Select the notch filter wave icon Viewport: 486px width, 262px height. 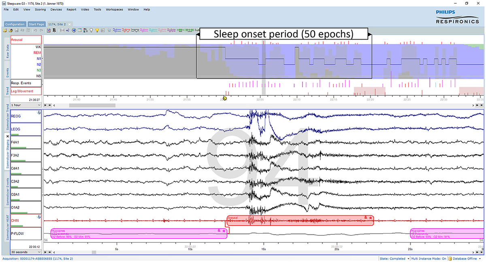135,30
